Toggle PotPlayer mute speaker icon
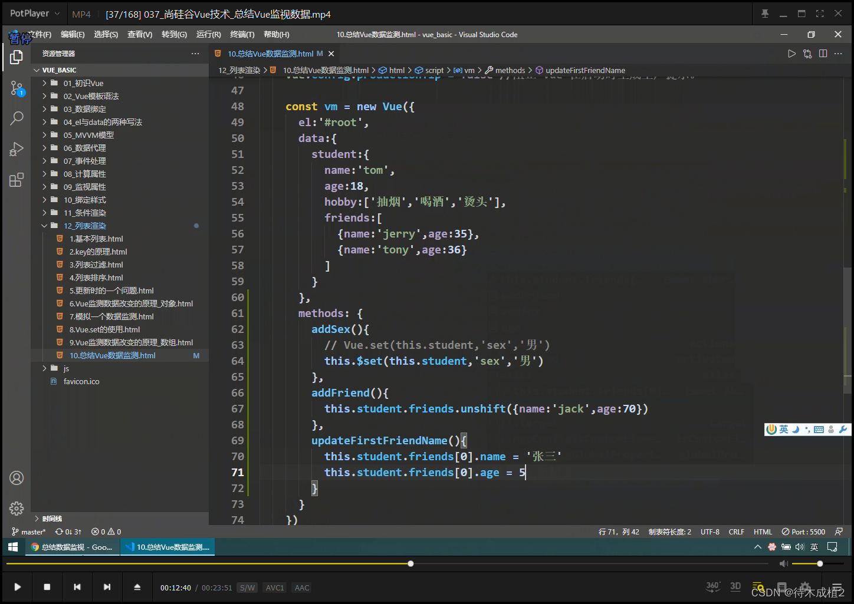This screenshot has width=854, height=604. [x=783, y=563]
